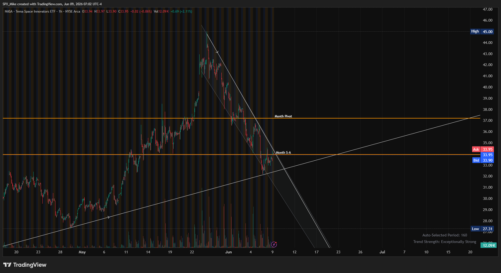This screenshot has width=501, height=273.
Task: Click the 43.00 price axis tick
Action: click(x=488, y=54)
